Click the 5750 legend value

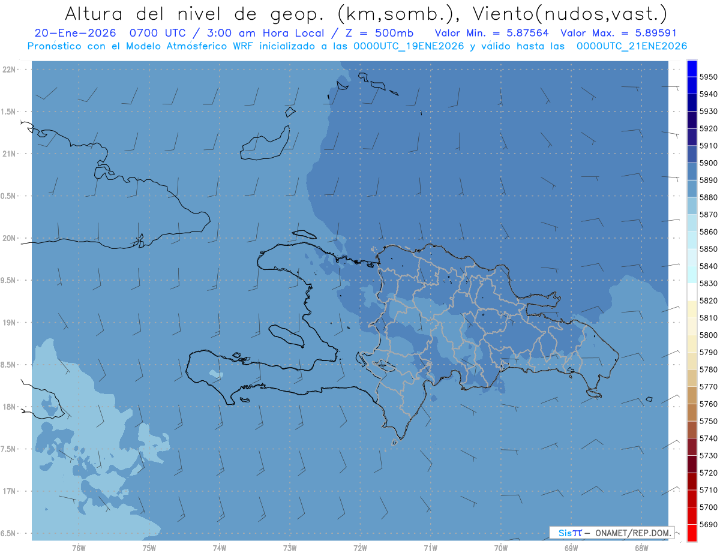[708, 421]
